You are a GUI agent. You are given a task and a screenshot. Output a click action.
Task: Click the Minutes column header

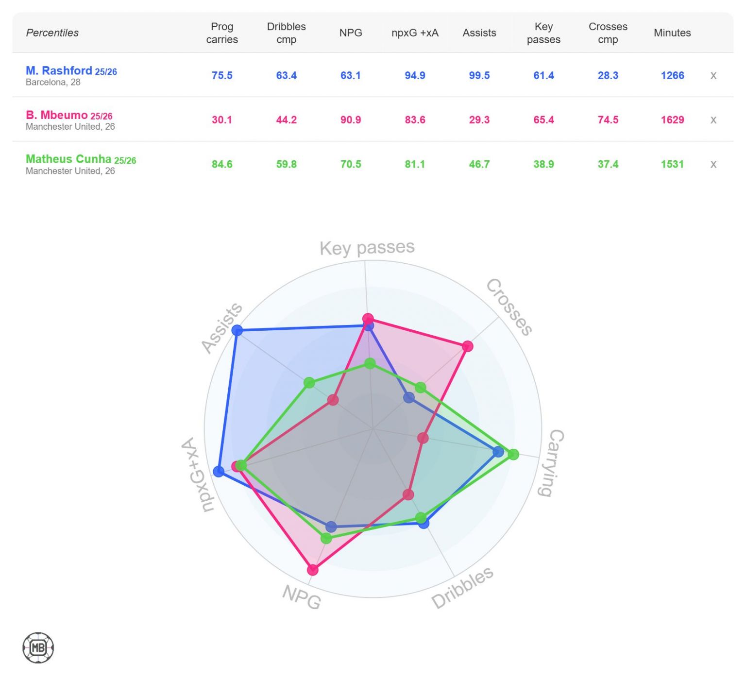[x=672, y=33]
